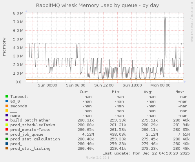This screenshot has width=195, height=162.
Task: Click the 'Sun 18:00' x-axis label
Action: coord(132,85)
